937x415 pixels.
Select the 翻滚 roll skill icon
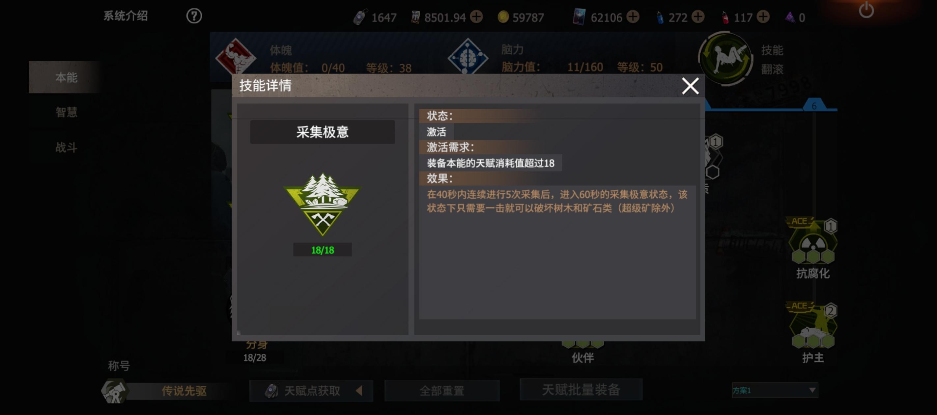coord(726,58)
